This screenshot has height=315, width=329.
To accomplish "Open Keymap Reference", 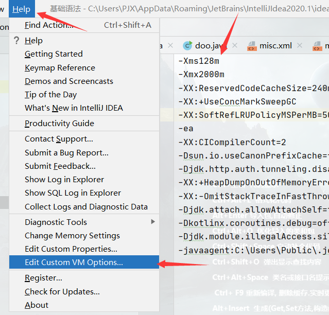I will click(84, 68).
